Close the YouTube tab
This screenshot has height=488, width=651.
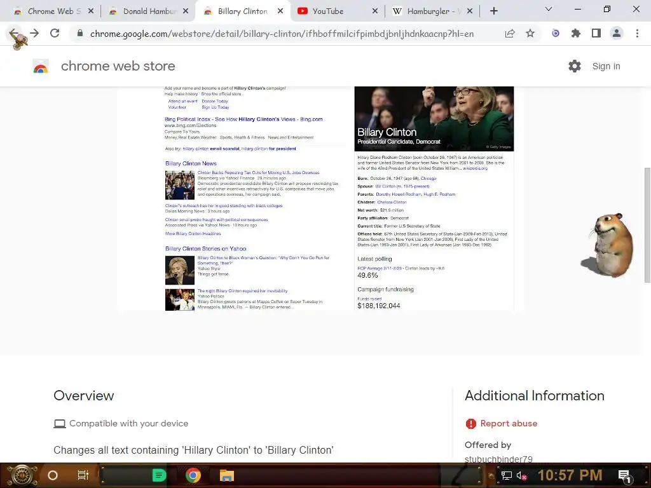(x=375, y=11)
